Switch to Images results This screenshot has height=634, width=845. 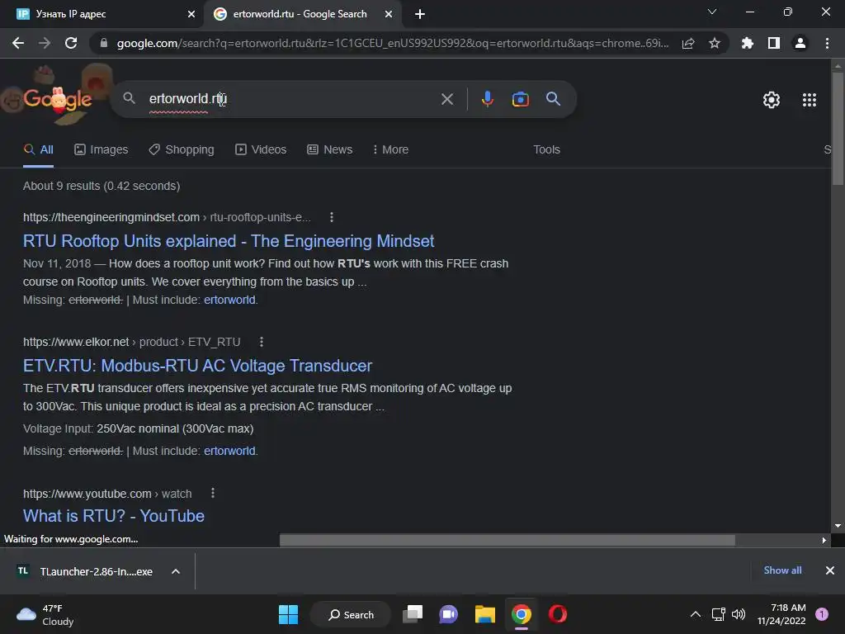coord(101,150)
